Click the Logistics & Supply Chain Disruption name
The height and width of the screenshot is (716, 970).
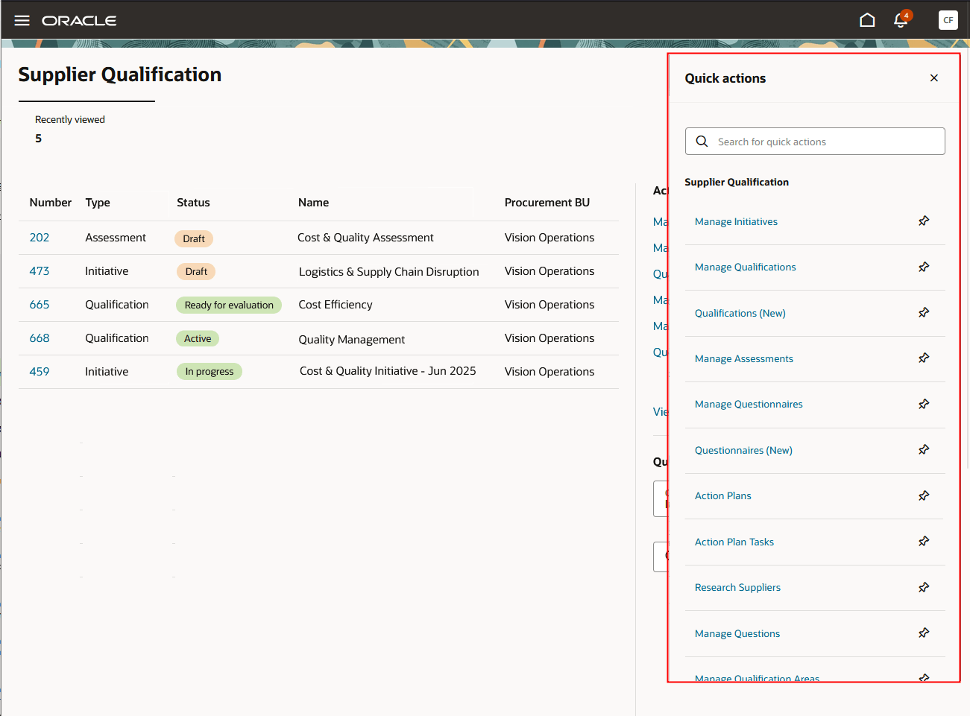tap(389, 272)
